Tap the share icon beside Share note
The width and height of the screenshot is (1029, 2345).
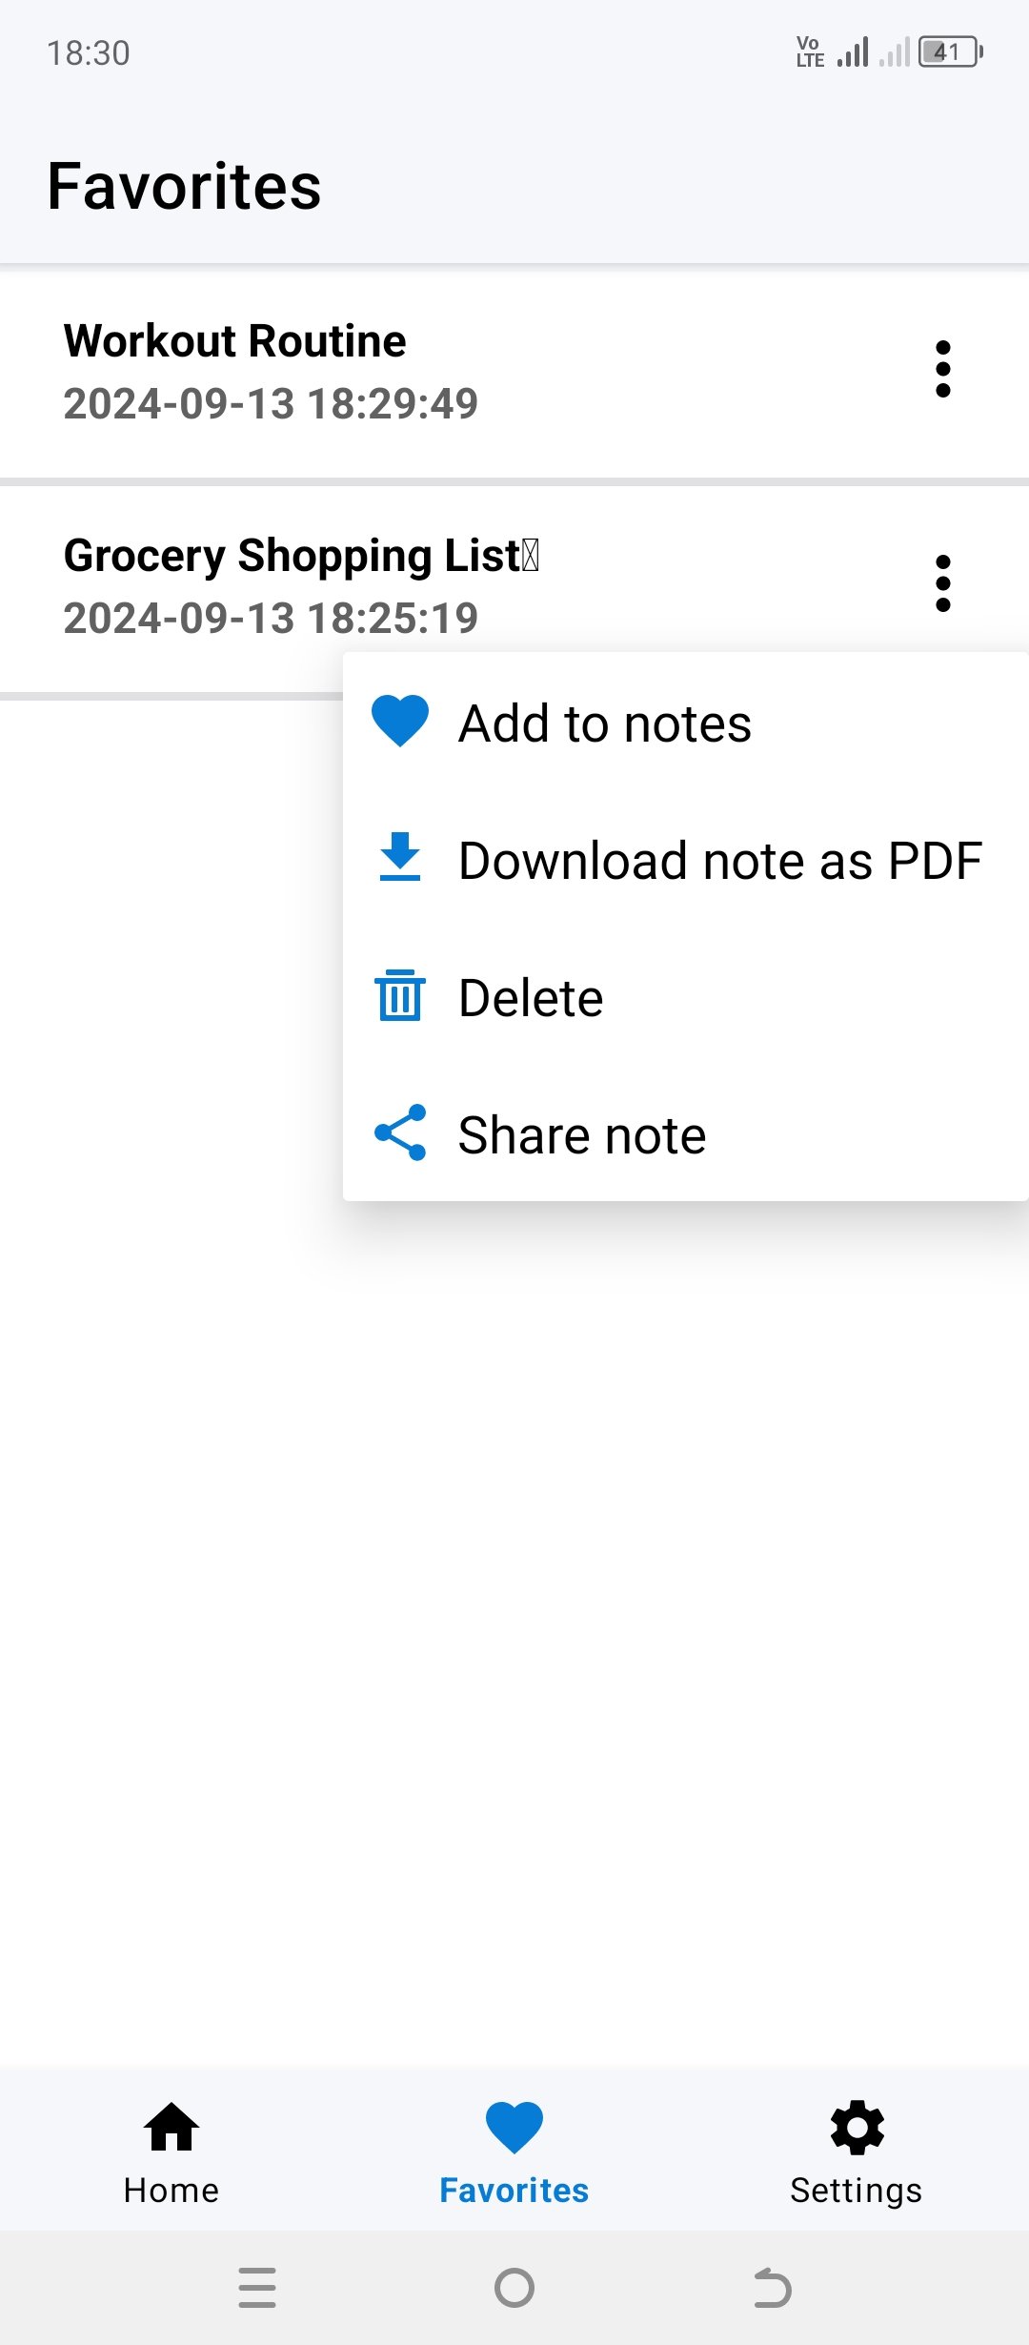pos(399,1133)
